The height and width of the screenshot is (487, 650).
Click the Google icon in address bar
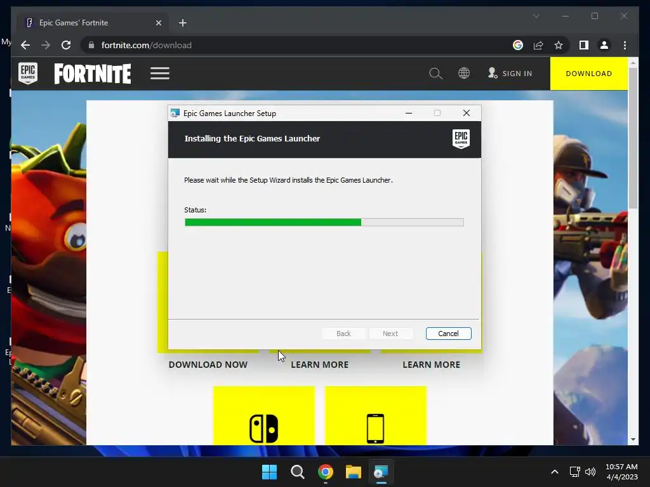518,45
